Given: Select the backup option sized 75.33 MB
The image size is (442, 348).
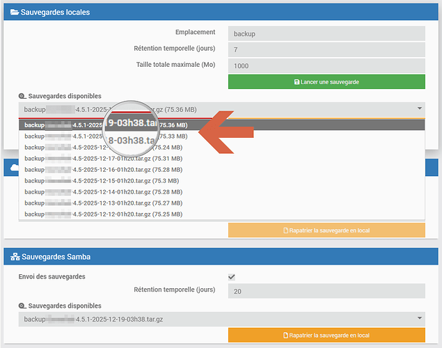Looking at the screenshot, I should pyautogui.click(x=222, y=136).
